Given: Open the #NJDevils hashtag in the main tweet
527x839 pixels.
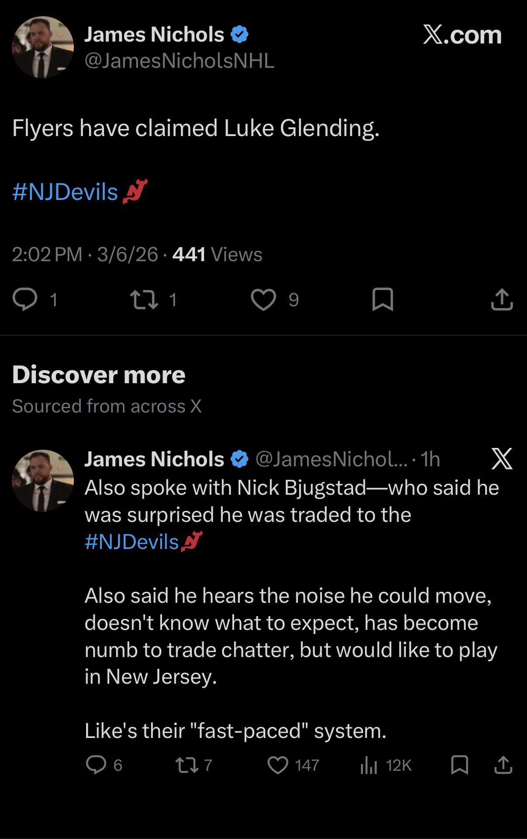Looking at the screenshot, I should (x=65, y=192).
